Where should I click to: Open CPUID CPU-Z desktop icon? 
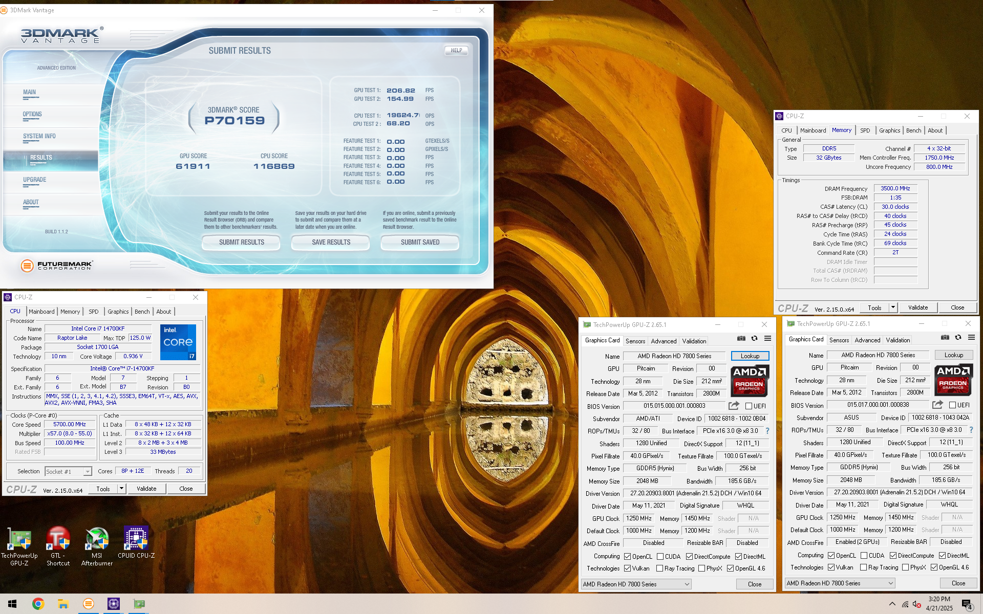tap(136, 543)
